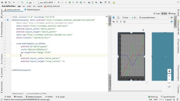Click the Search Everywhere magnifier icon
180x101 pixels.
point(109,3)
